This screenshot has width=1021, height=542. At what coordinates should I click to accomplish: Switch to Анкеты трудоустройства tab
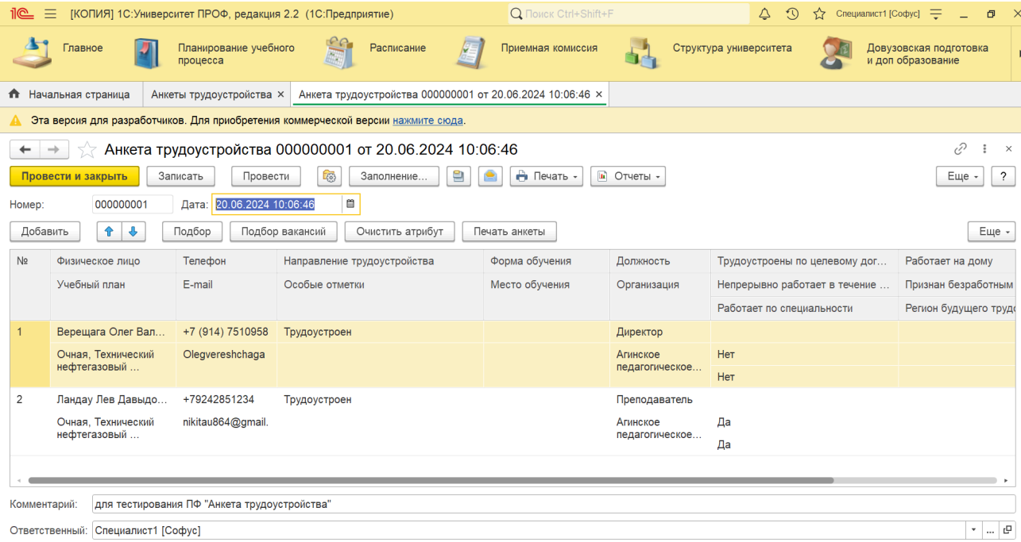point(212,94)
